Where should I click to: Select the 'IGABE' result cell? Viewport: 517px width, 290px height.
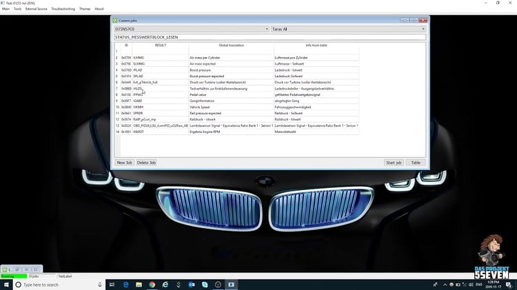click(160, 101)
